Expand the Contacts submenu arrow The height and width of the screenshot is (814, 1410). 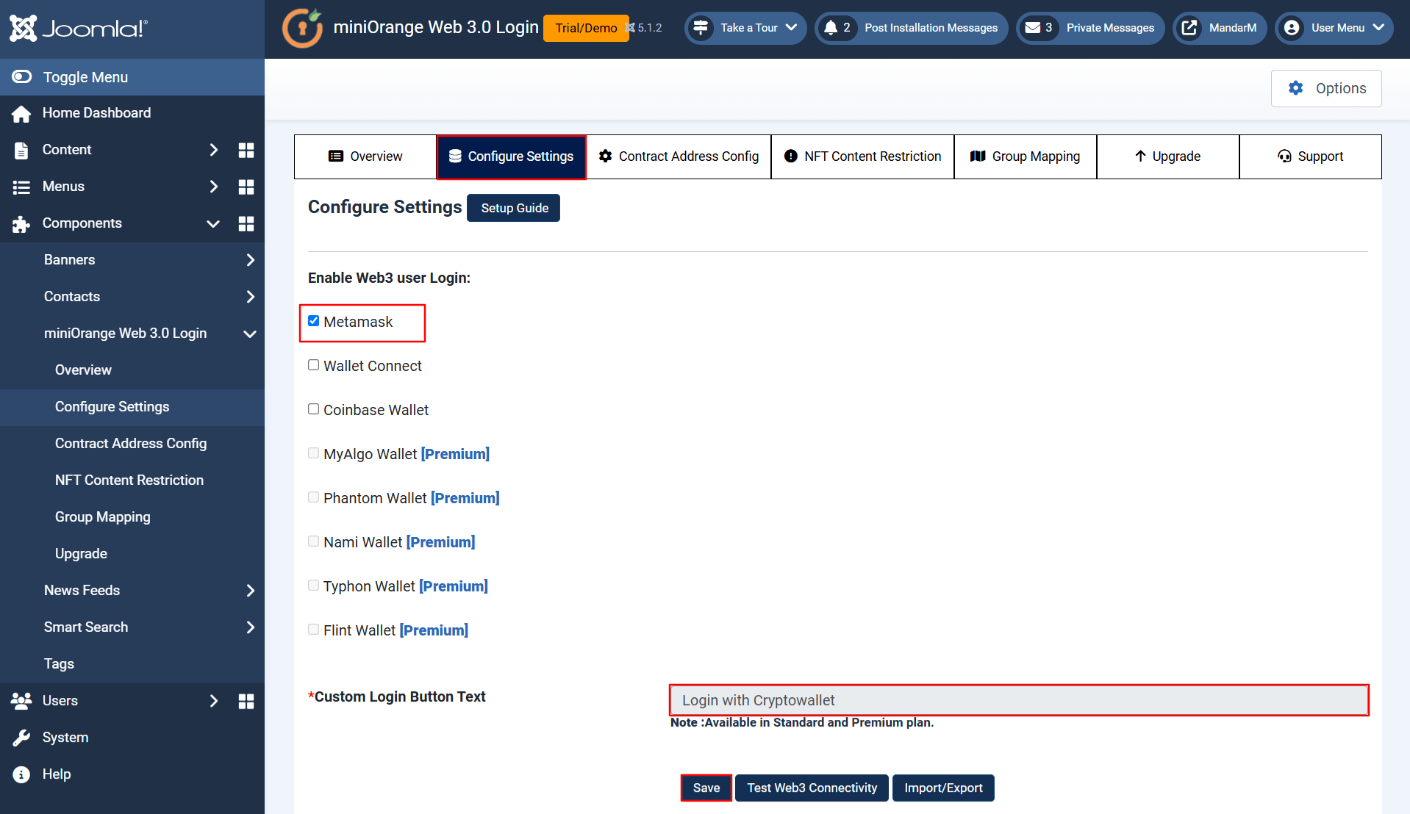(x=251, y=297)
